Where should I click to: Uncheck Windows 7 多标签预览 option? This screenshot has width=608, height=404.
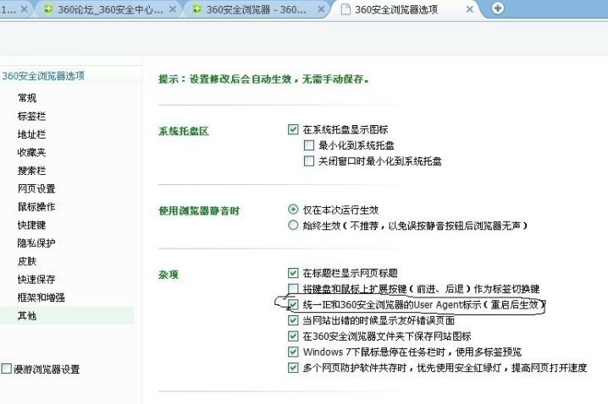coord(293,352)
